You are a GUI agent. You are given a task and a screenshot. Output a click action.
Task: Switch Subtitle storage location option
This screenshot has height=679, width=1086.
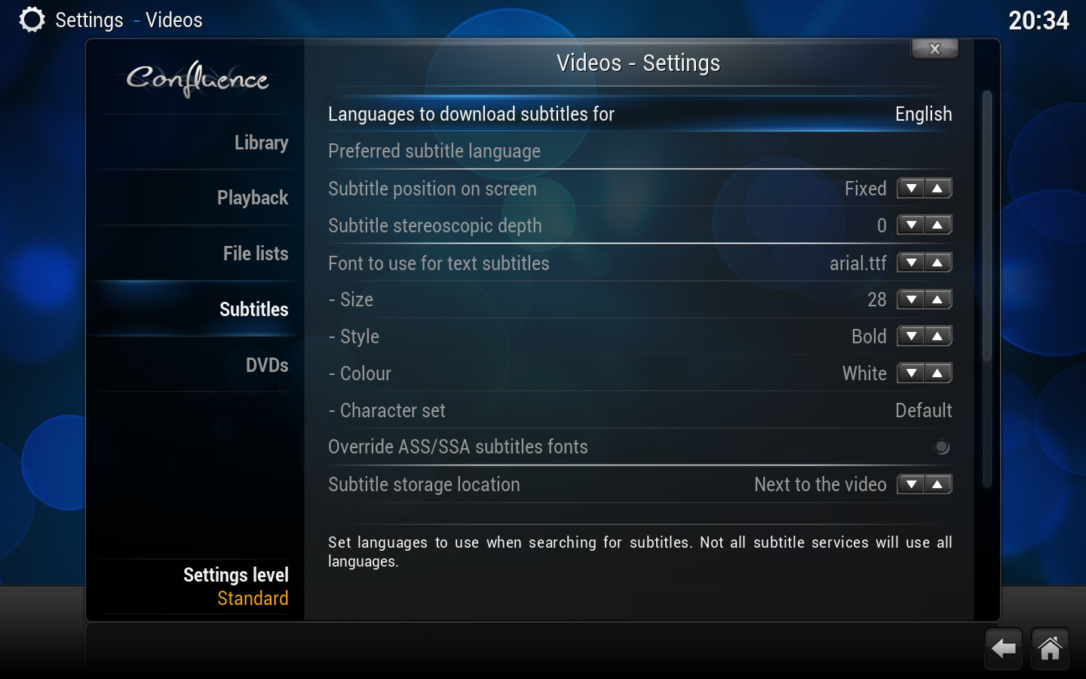(937, 484)
